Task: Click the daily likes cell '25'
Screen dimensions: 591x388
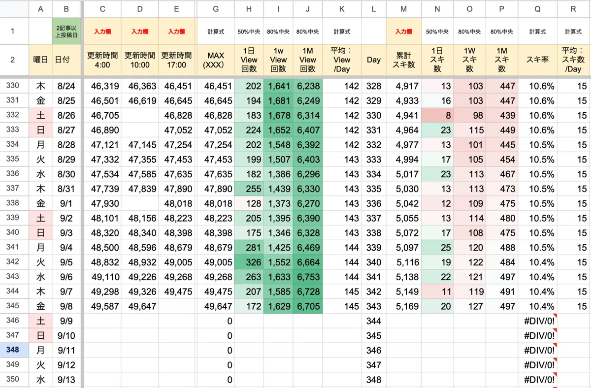Action: pyautogui.click(x=437, y=248)
